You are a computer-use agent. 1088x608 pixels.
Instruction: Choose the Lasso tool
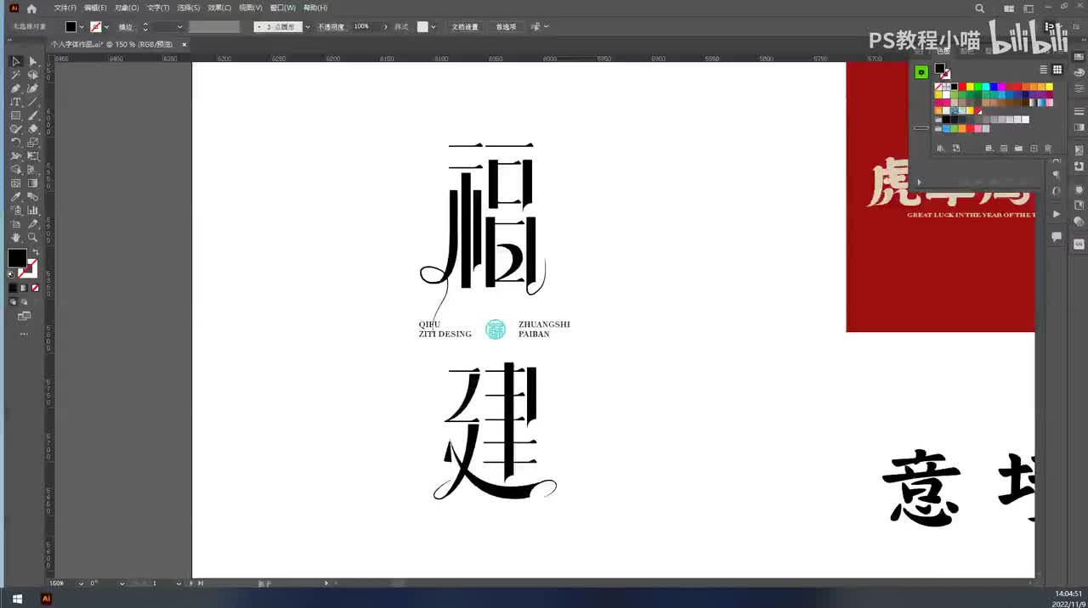(x=32, y=75)
